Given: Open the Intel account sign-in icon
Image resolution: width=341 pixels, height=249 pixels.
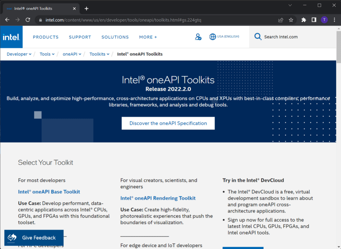Looking at the screenshot, I should coord(198,37).
